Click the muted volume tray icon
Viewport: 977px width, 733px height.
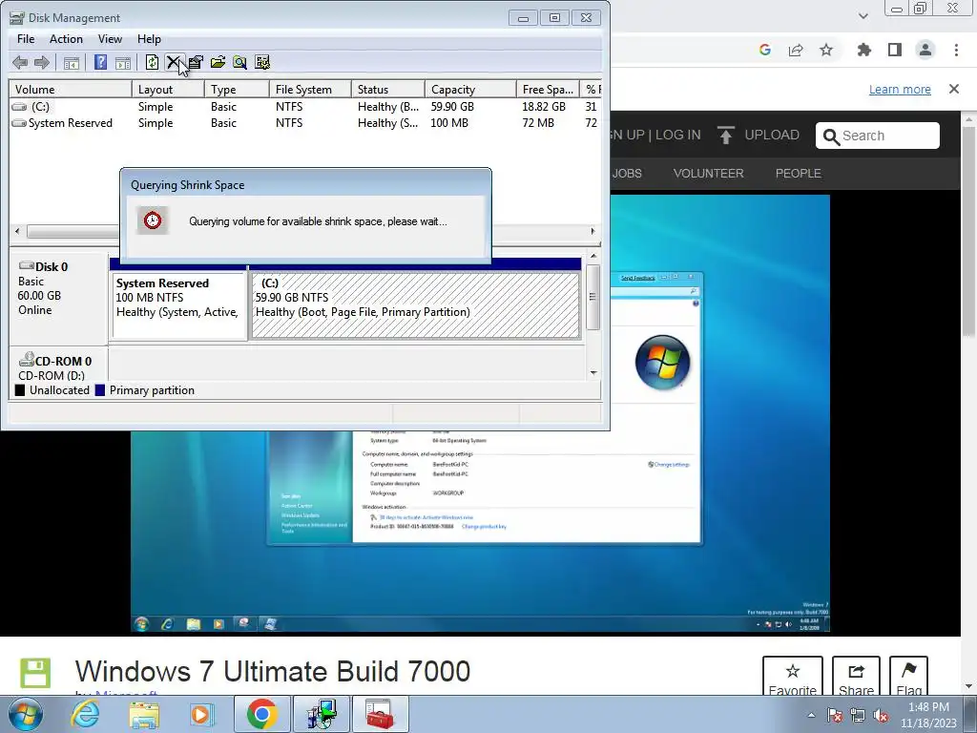[x=881, y=715]
